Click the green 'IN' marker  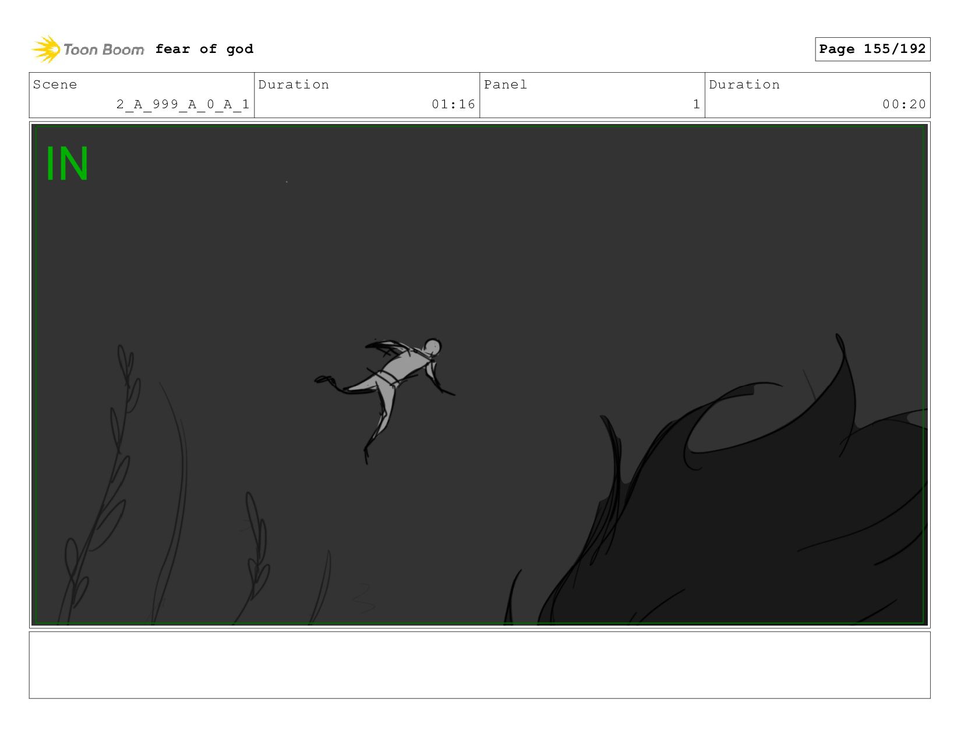tap(67, 164)
